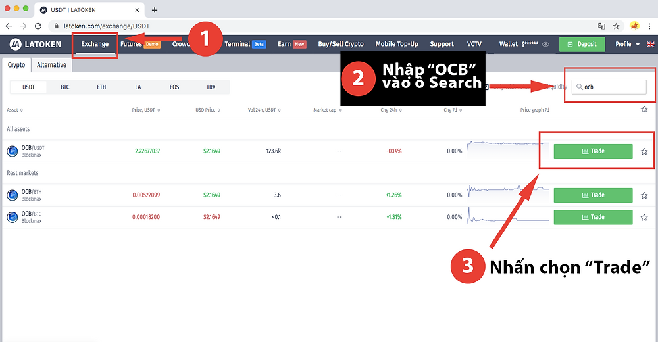
Task: Click the address bar URL latoken.com/exchange/USDT
Action: coord(107,26)
